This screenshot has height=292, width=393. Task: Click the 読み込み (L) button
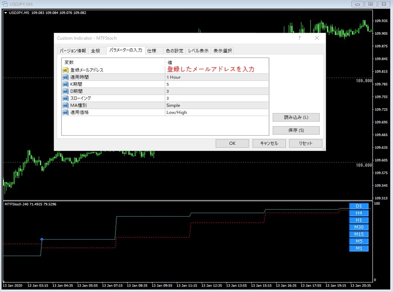point(296,117)
